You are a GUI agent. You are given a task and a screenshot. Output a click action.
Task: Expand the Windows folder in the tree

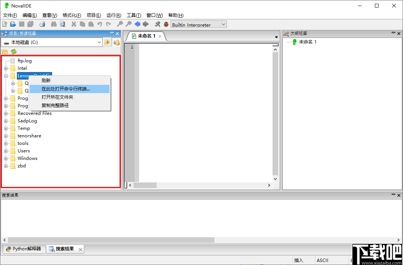pyautogui.click(x=5, y=158)
